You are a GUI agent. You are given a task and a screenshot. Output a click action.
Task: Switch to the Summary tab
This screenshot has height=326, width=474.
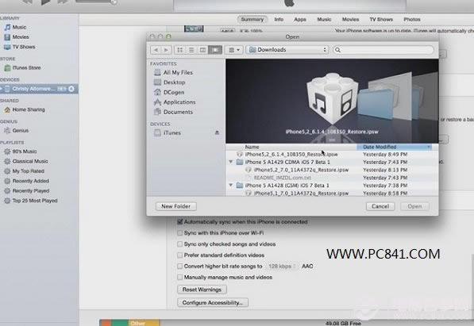click(252, 19)
